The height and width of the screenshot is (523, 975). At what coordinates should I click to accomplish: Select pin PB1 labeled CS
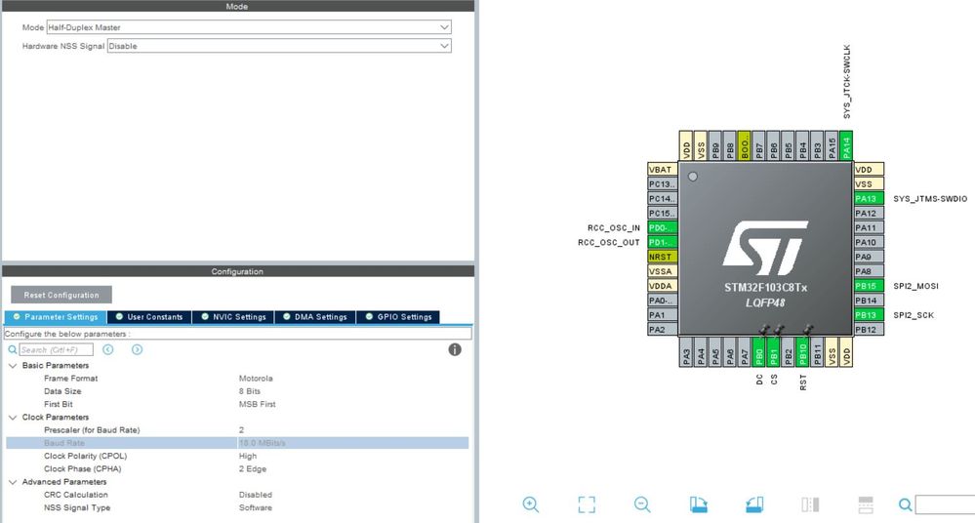[x=774, y=352]
